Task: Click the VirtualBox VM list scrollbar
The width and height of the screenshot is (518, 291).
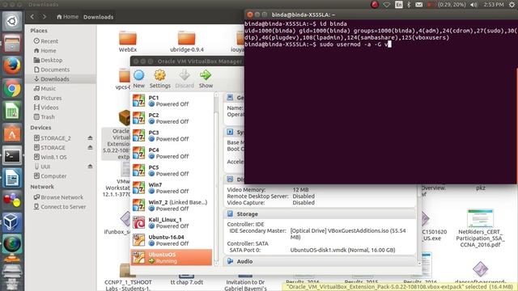Action: (x=216, y=179)
